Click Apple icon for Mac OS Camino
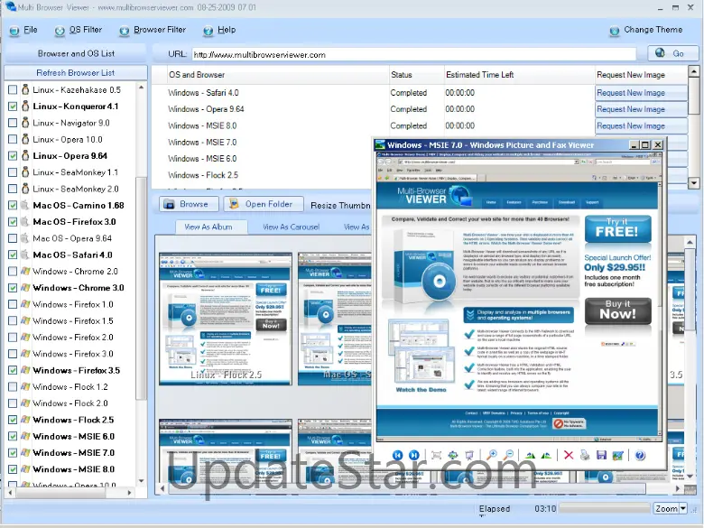 pyautogui.click(x=25, y=205)
